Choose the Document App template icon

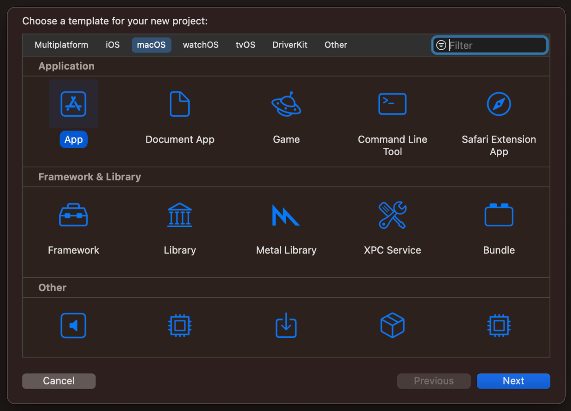[x=180, y=104]
